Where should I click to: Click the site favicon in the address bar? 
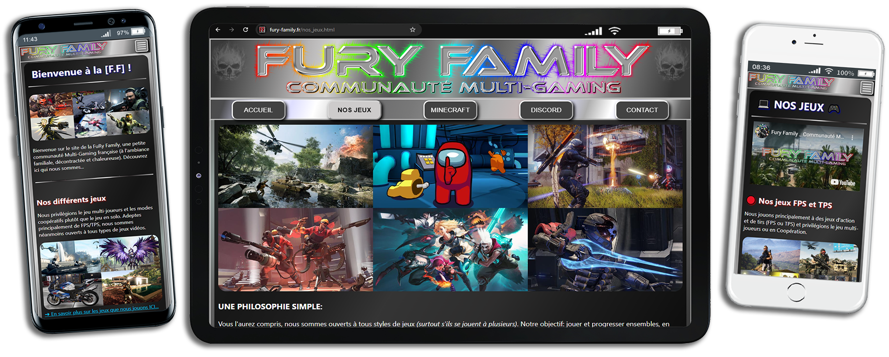coord(262,30)
